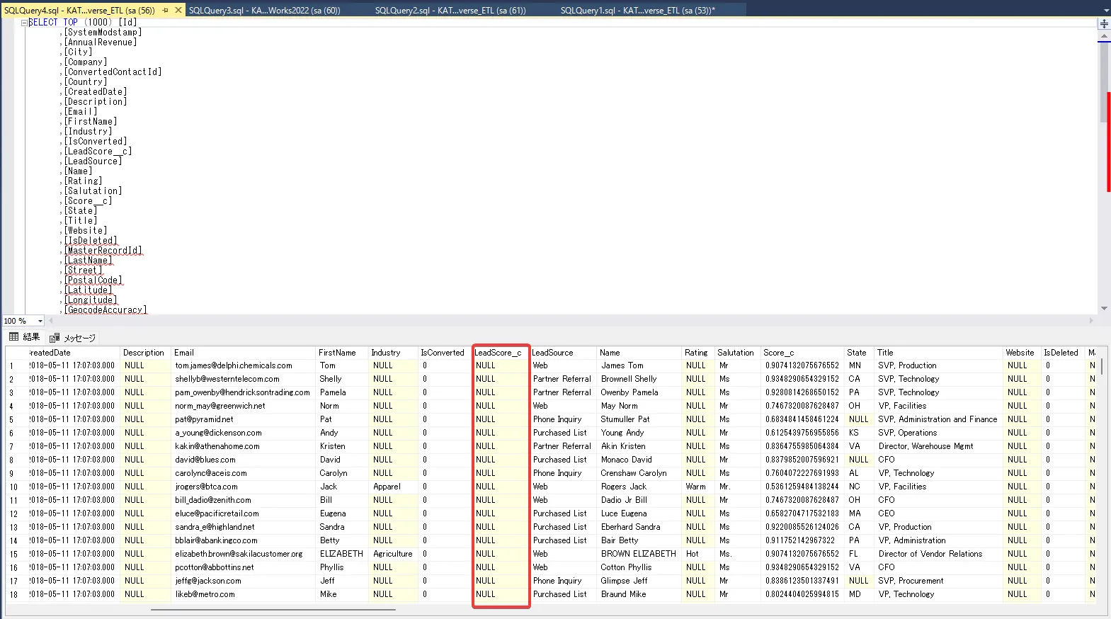Switch to the SQLQuery1.sql tab

(637, 11)
